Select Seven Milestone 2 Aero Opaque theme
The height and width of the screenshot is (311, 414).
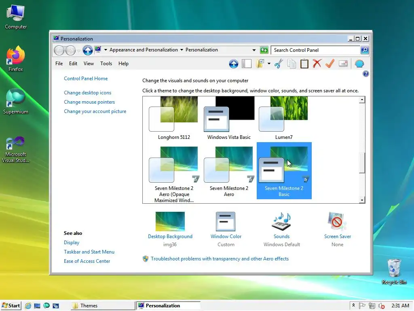tap(174, 173)
